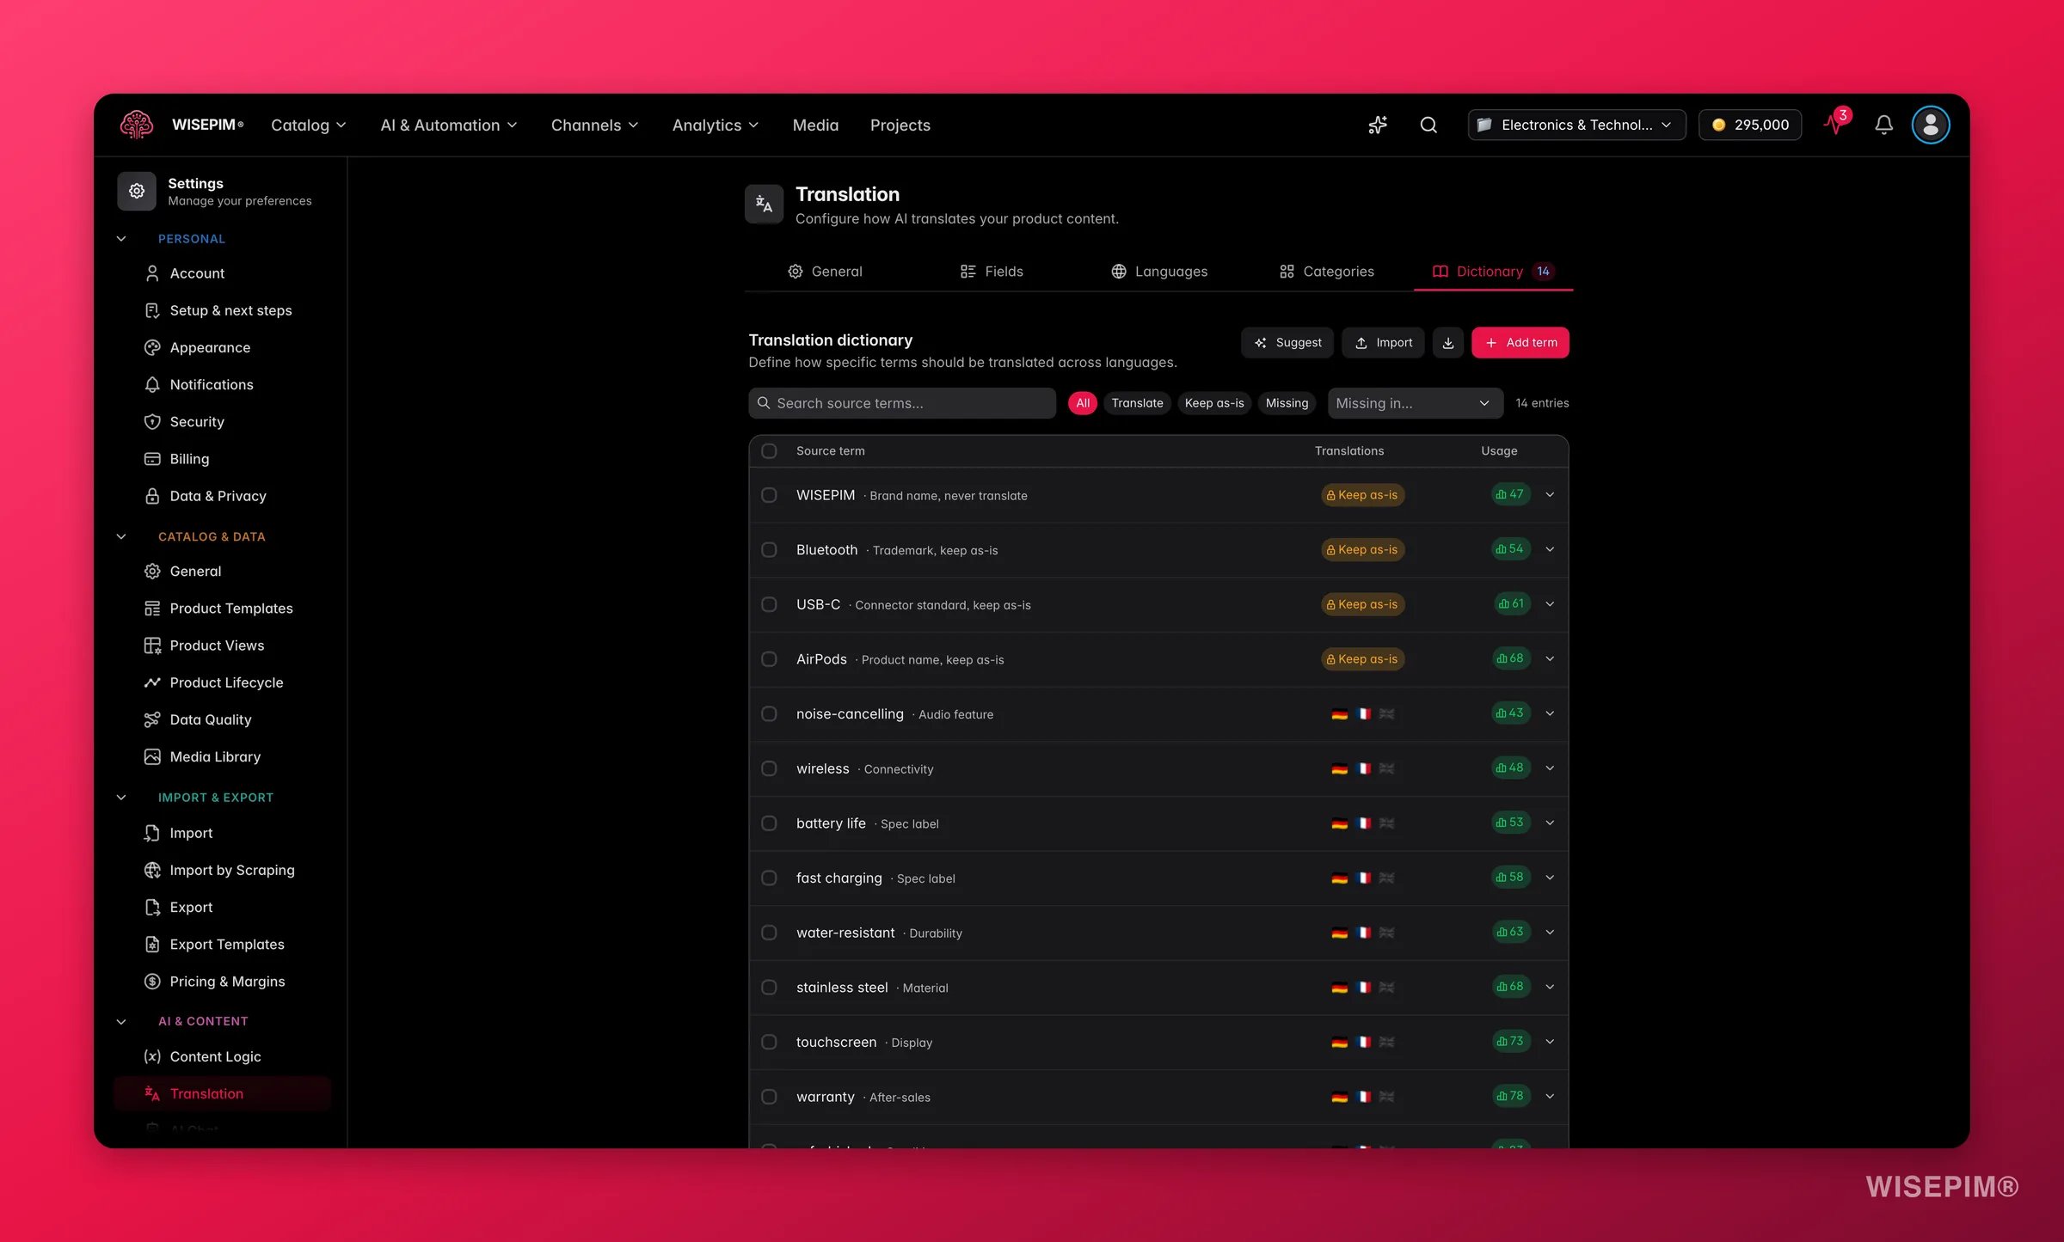The width and height of the screenshot is (2064, 1242).
Task: Open the Media nav item
Action: (x=815, y=125)
